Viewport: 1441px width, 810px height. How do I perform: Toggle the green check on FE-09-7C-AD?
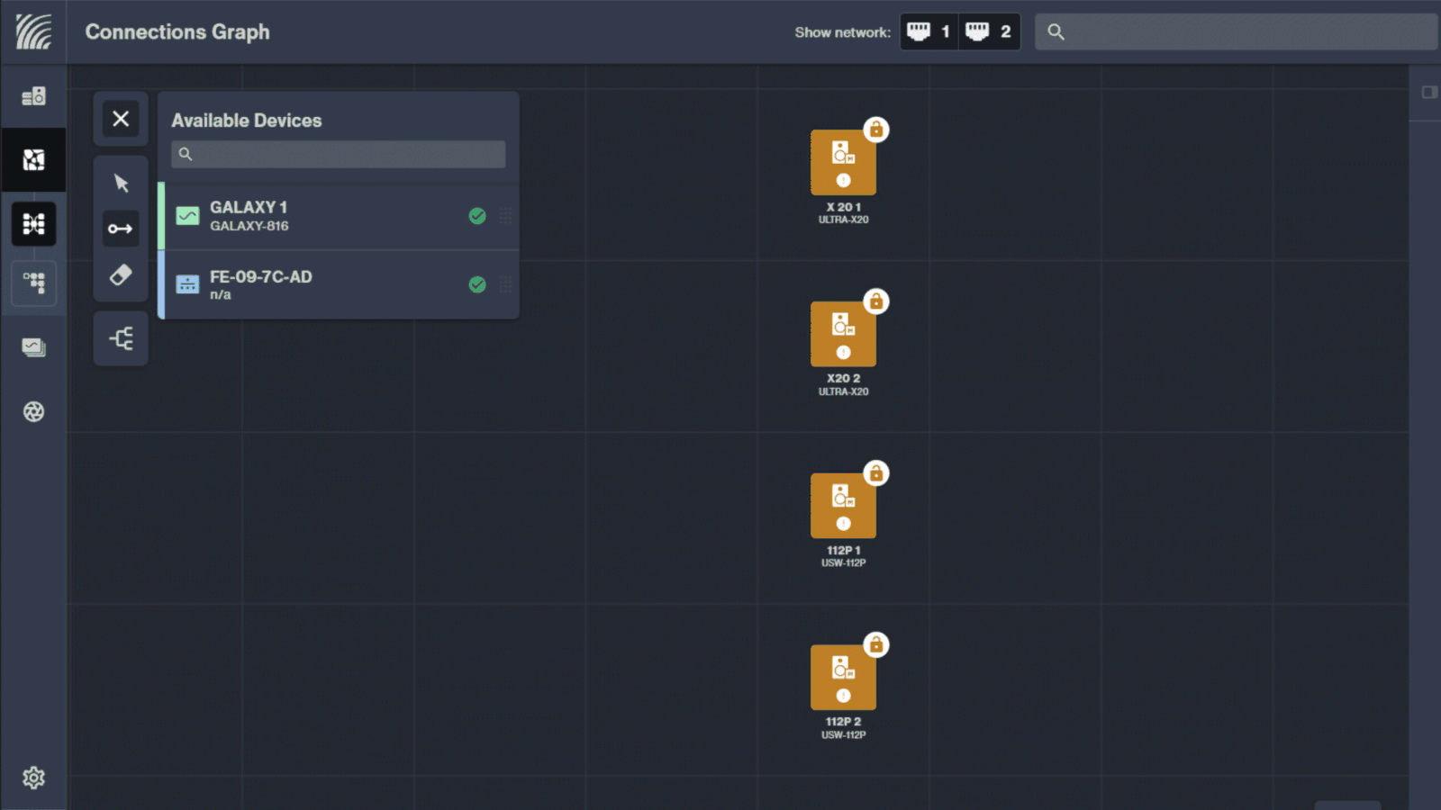click(x=477, y=284)
